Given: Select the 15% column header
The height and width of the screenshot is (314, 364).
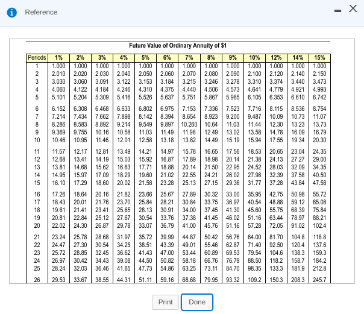Looking at the screenshot, I should tap(319, 57).
